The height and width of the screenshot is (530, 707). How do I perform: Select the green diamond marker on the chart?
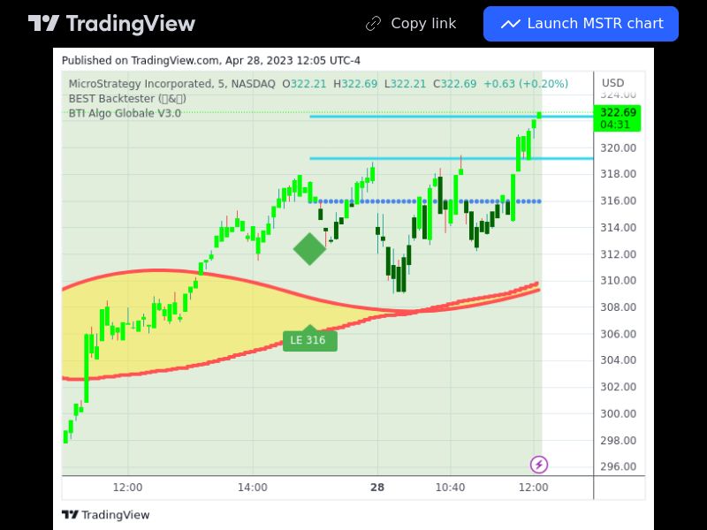310,249
